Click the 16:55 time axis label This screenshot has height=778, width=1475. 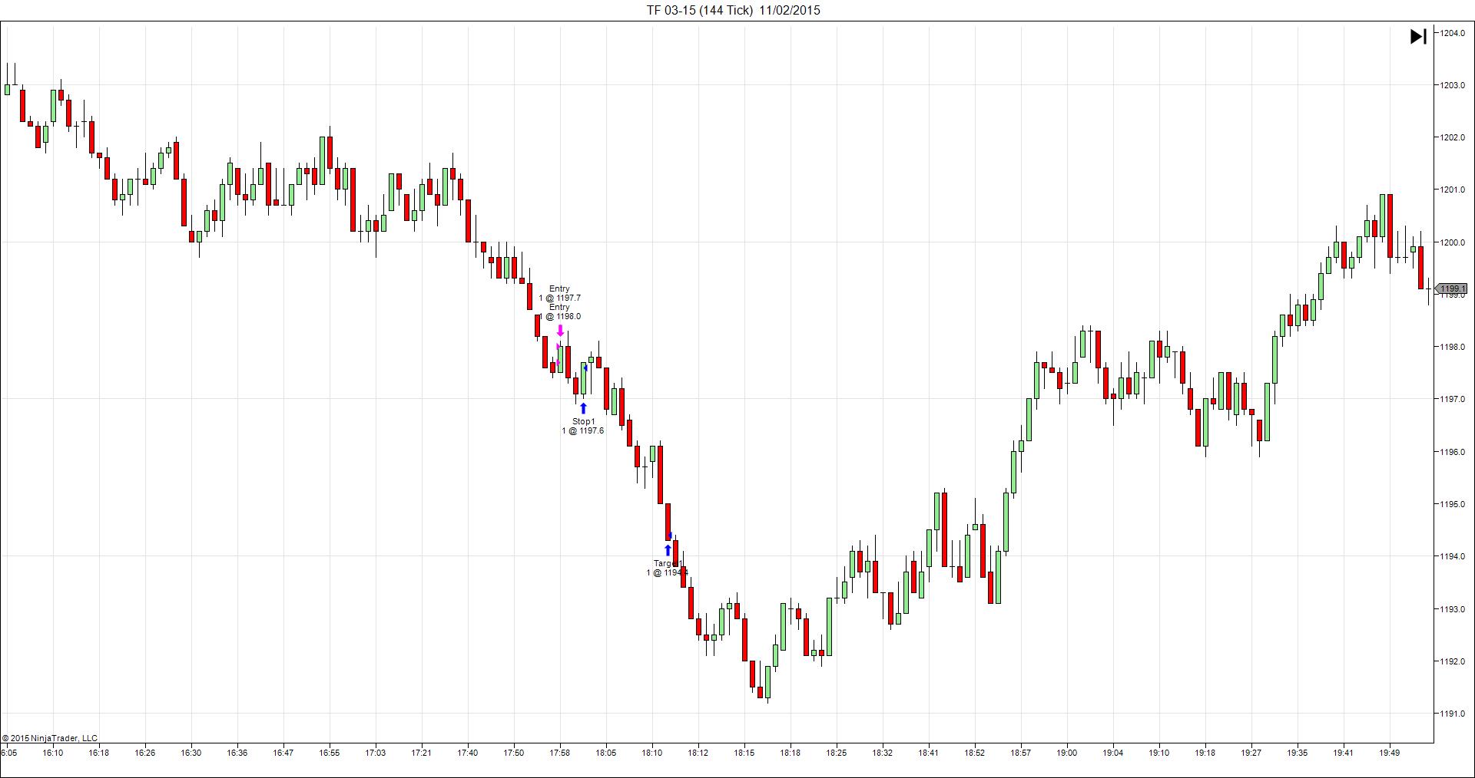pos(330,753)
